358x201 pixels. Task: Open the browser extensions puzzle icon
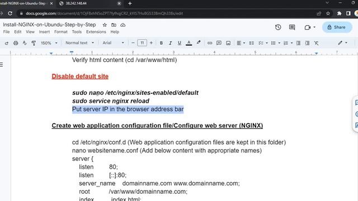click(340, 13)
